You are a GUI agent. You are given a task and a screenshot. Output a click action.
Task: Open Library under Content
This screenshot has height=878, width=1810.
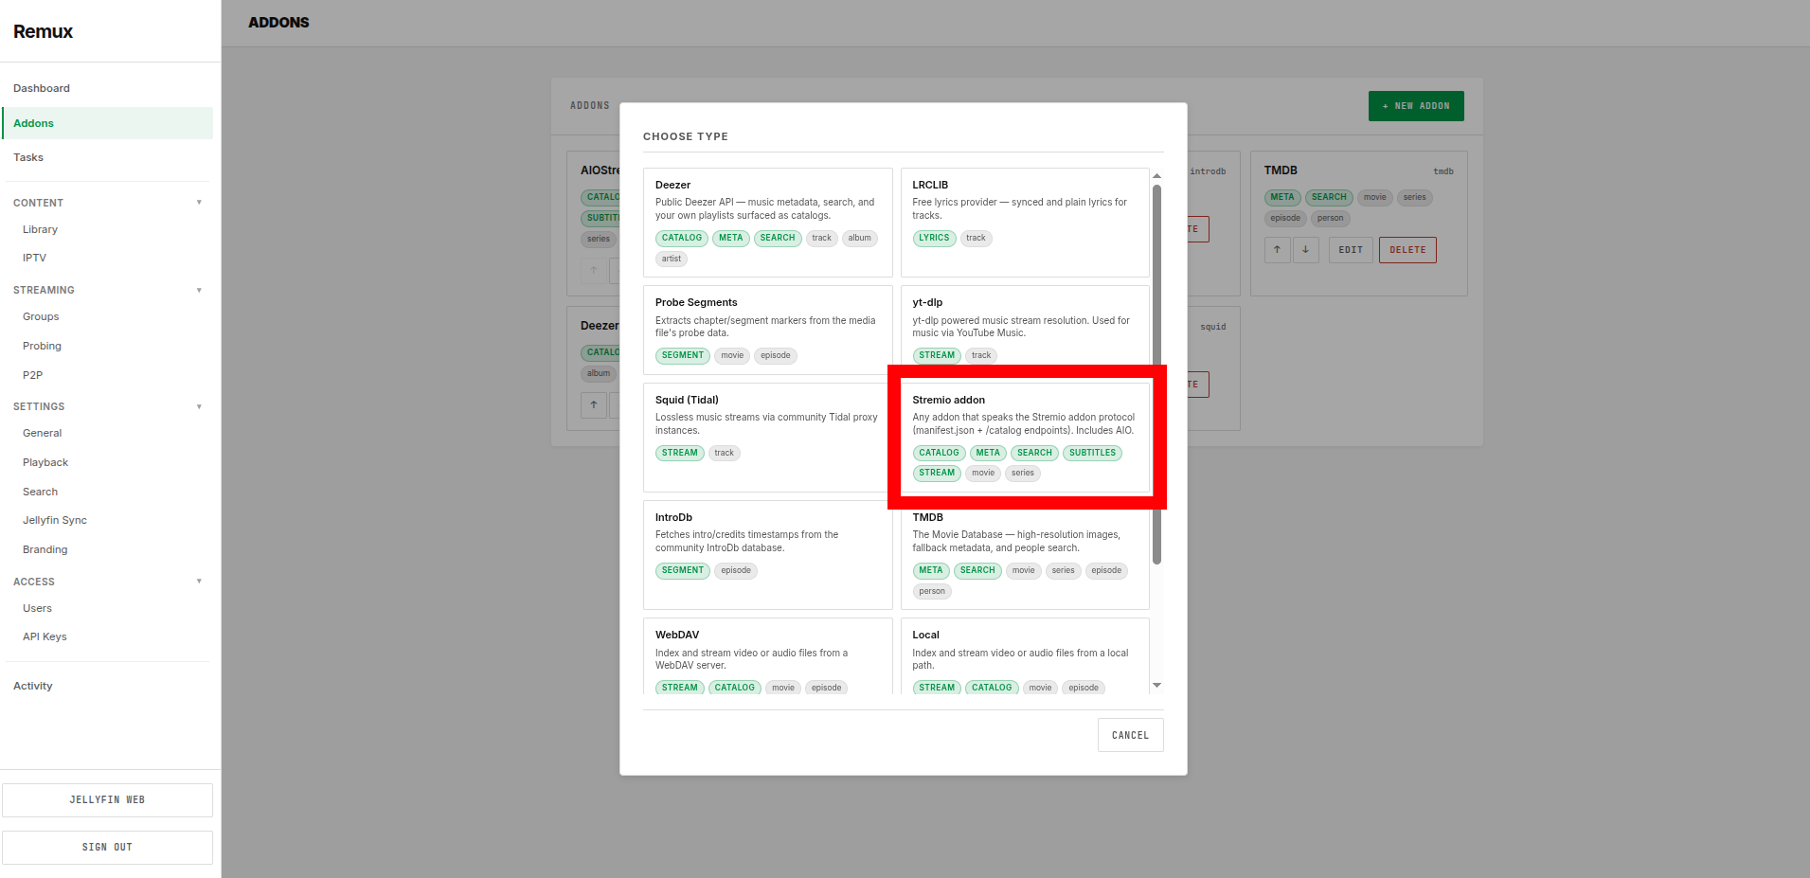click(40, 229)
